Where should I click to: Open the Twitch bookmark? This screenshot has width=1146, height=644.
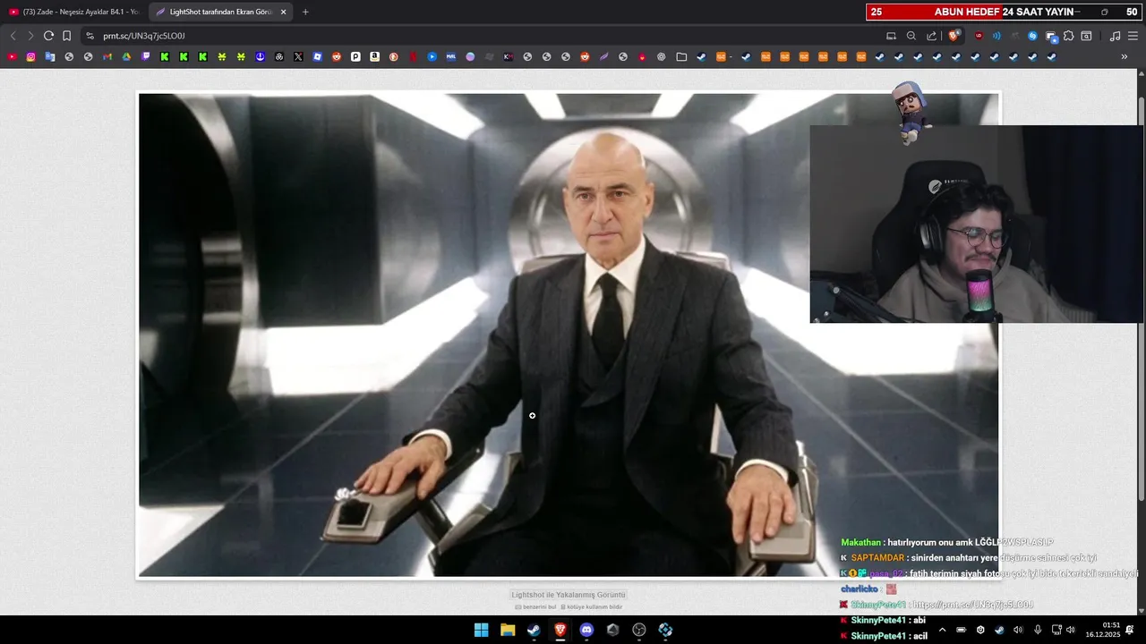point(146,56)
